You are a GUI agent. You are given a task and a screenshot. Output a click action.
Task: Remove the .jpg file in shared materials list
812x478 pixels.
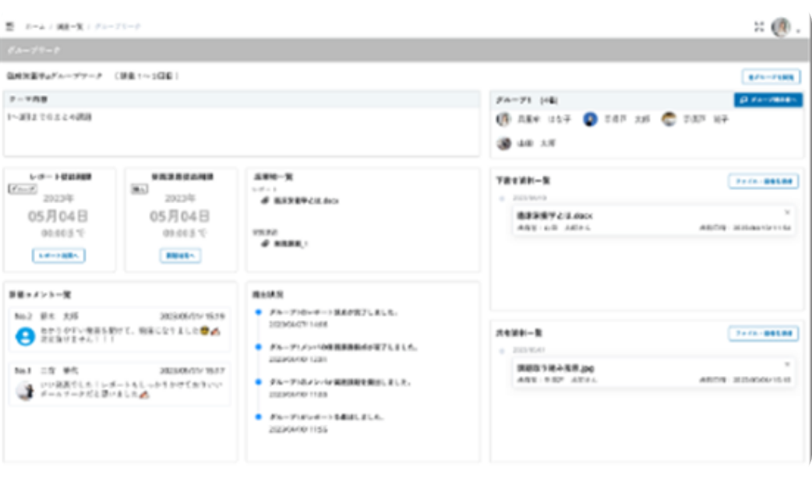[786, 364]
